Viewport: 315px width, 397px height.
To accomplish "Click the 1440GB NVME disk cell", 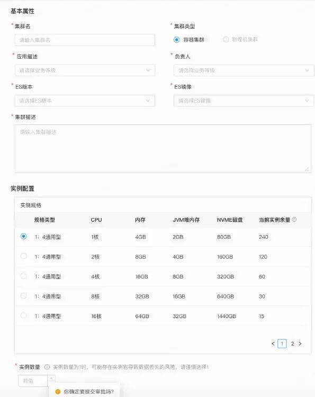I will coord(227,316).
